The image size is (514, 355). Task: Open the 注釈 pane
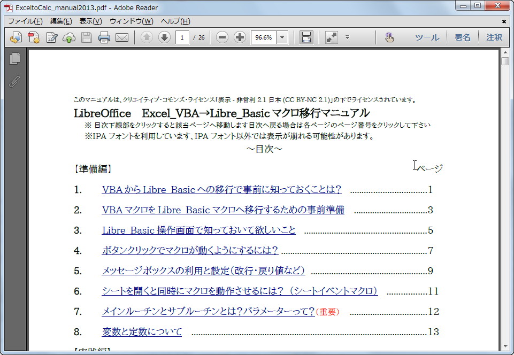point(494,37)
